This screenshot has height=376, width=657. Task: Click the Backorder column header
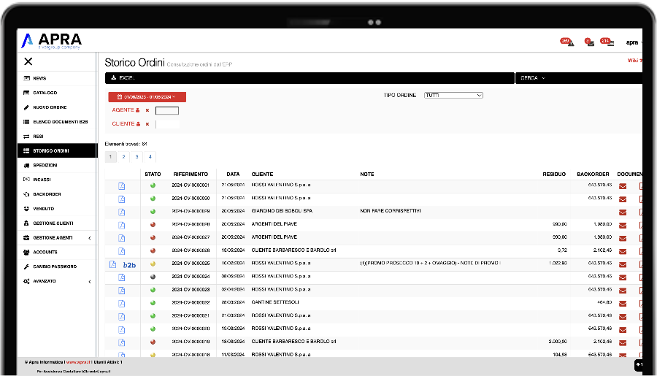coord(593,174)
